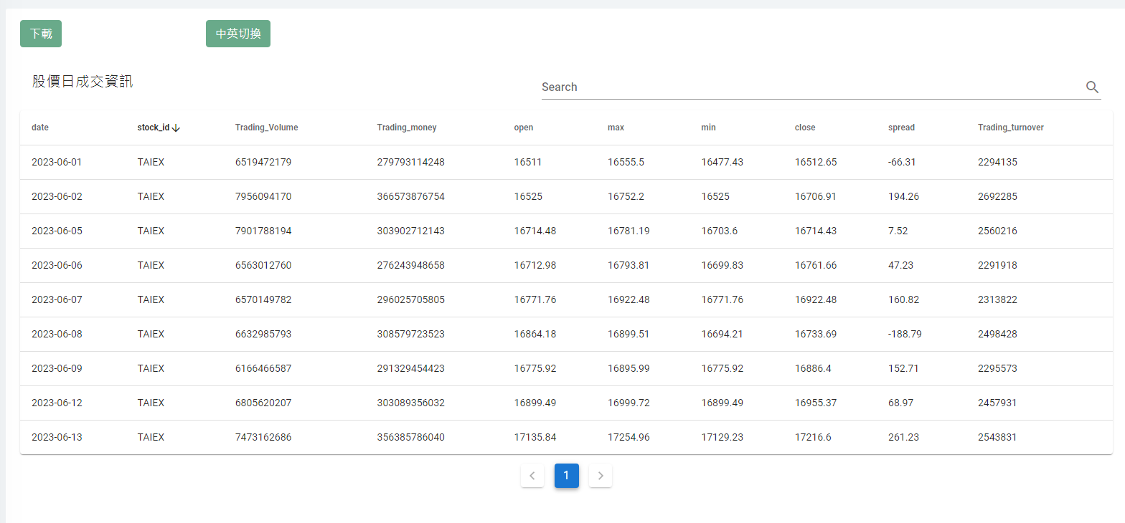Click the max column header

tap(616, 128)
